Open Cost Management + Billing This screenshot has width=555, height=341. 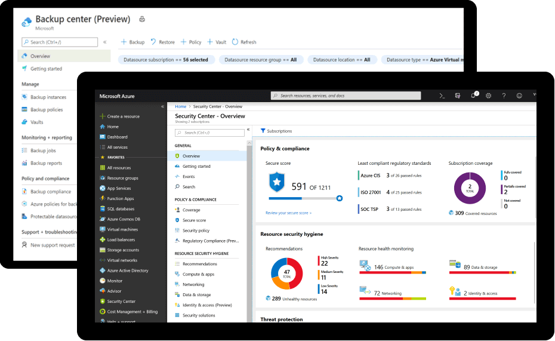point(128,311)
